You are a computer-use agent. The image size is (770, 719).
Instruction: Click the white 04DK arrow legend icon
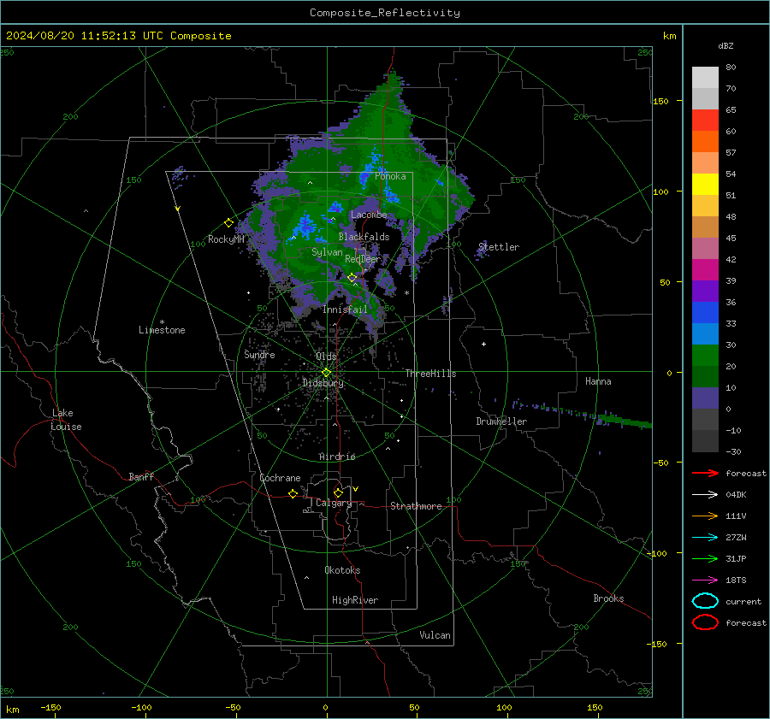(705, 494)
